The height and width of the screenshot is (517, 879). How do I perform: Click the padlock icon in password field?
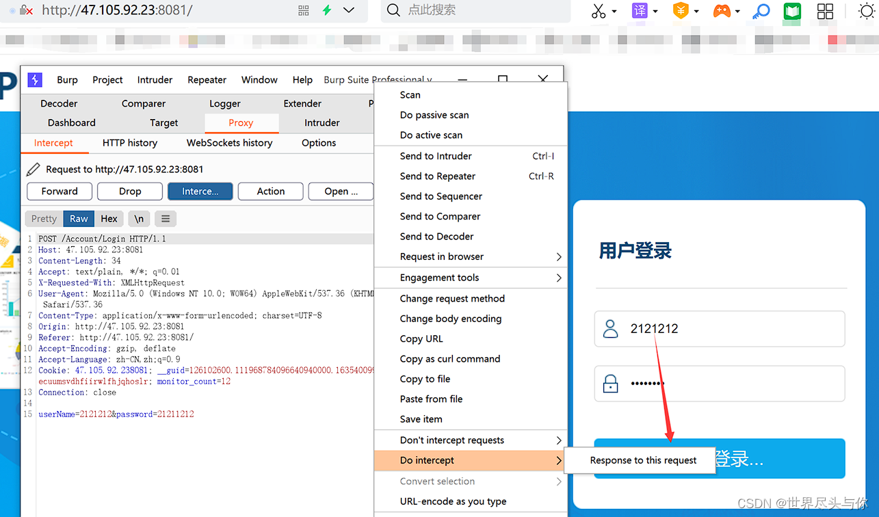[610, 383]
